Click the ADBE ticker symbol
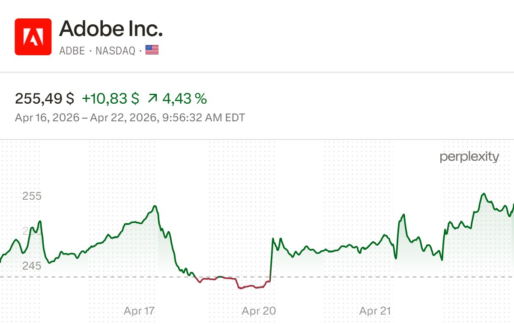 point(72,51)
